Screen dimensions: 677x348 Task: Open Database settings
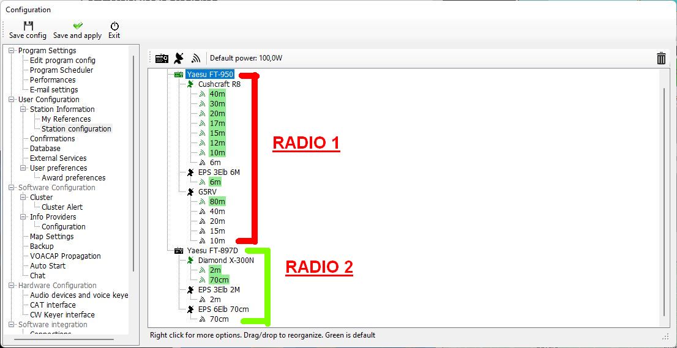click(45, 149)
